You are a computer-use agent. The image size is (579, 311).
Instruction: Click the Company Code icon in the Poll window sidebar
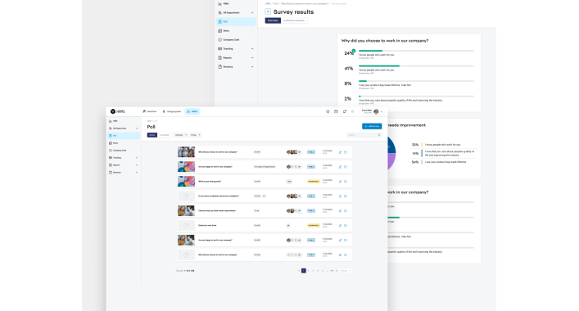pos(111,151)
